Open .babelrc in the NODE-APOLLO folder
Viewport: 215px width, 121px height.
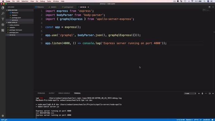click(x=12, y=28)
